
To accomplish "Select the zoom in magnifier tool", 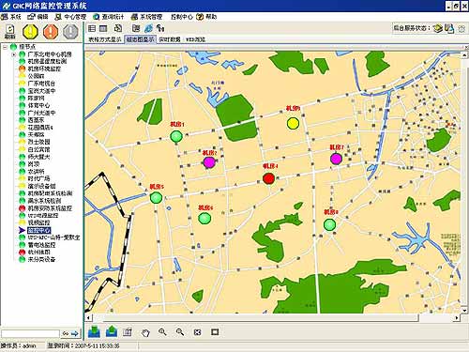I will (162, 332).
